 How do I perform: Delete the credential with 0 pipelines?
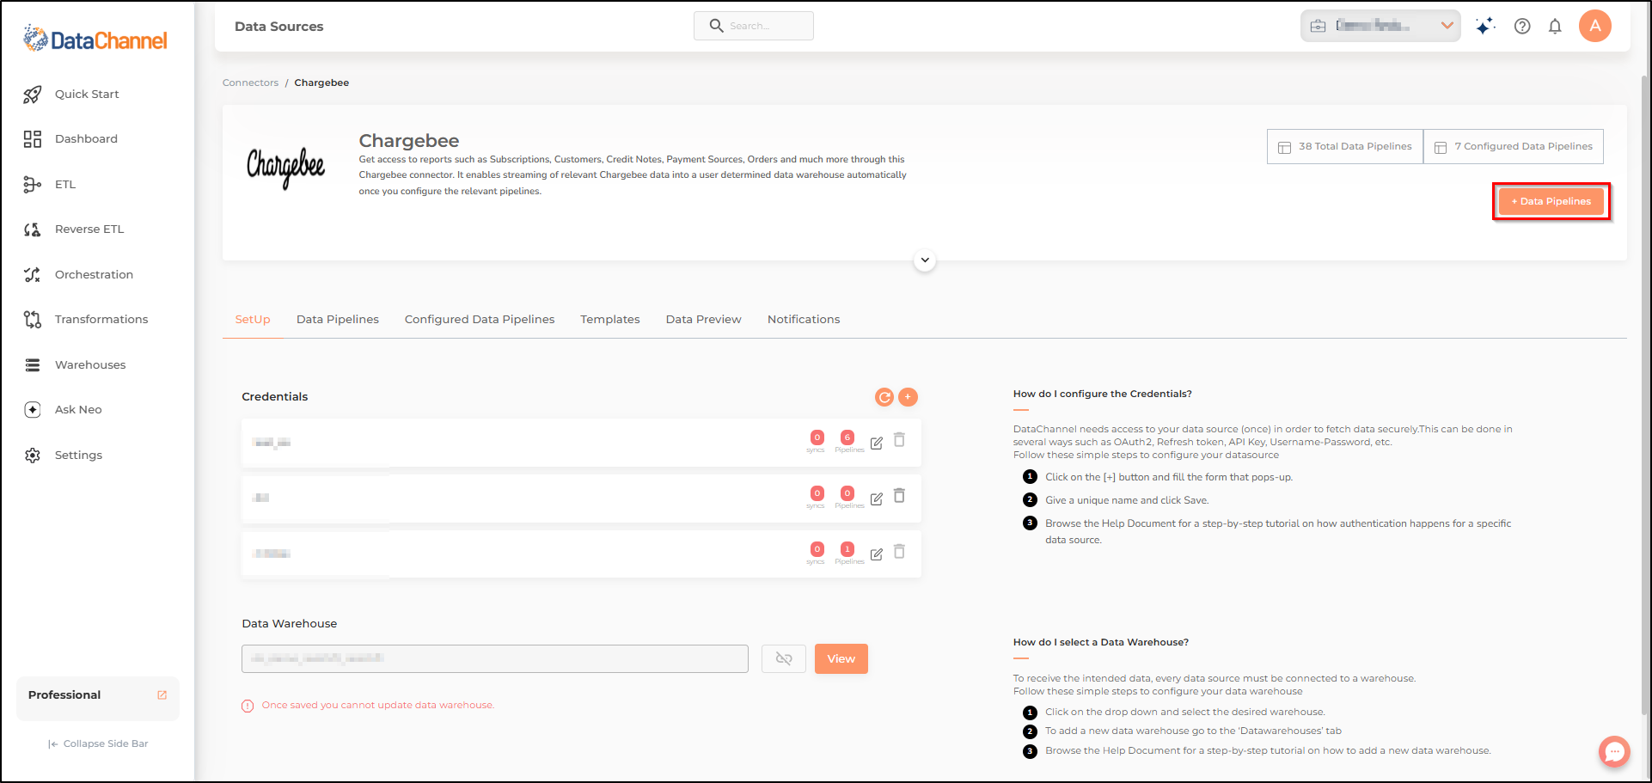[x=899, y=496]
